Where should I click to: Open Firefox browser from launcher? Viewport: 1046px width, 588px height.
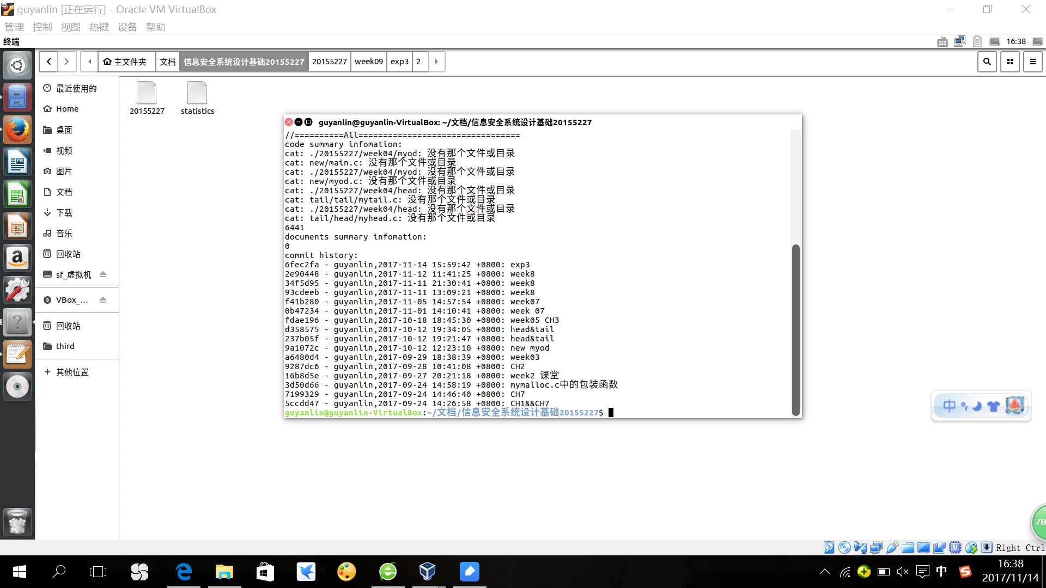pyautogui.click(x=17, y=130)
